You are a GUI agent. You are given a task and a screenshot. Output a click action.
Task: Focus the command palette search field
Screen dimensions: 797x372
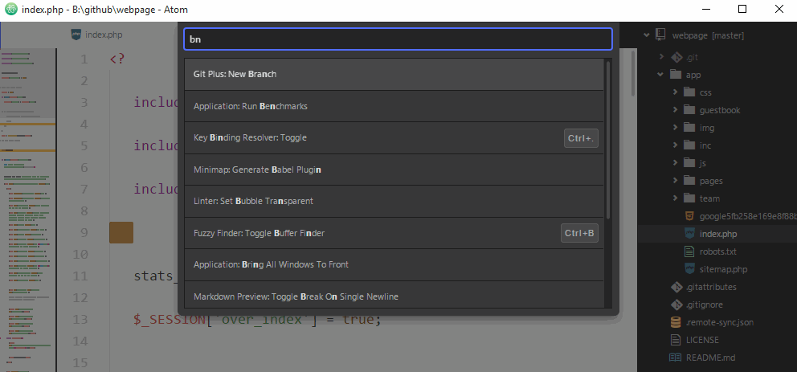(x=398, y=39)
